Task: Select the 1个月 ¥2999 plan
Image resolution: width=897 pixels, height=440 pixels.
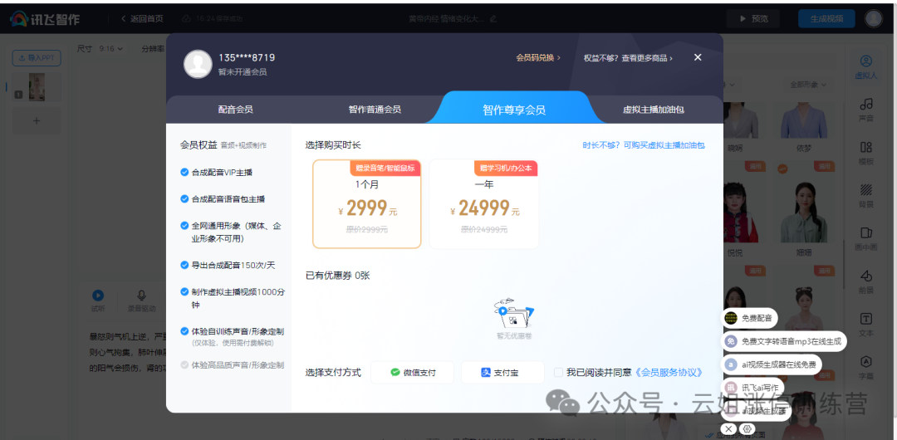Action: pos(367,204)
